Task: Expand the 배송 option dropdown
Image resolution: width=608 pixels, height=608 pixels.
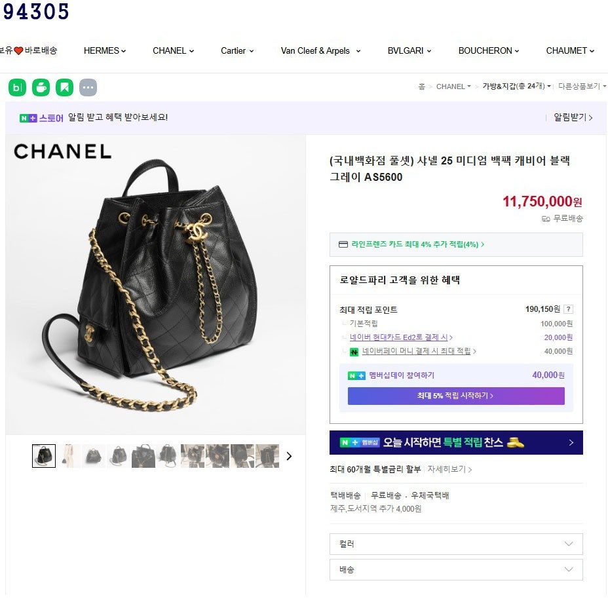Action: tap(456, 569)
